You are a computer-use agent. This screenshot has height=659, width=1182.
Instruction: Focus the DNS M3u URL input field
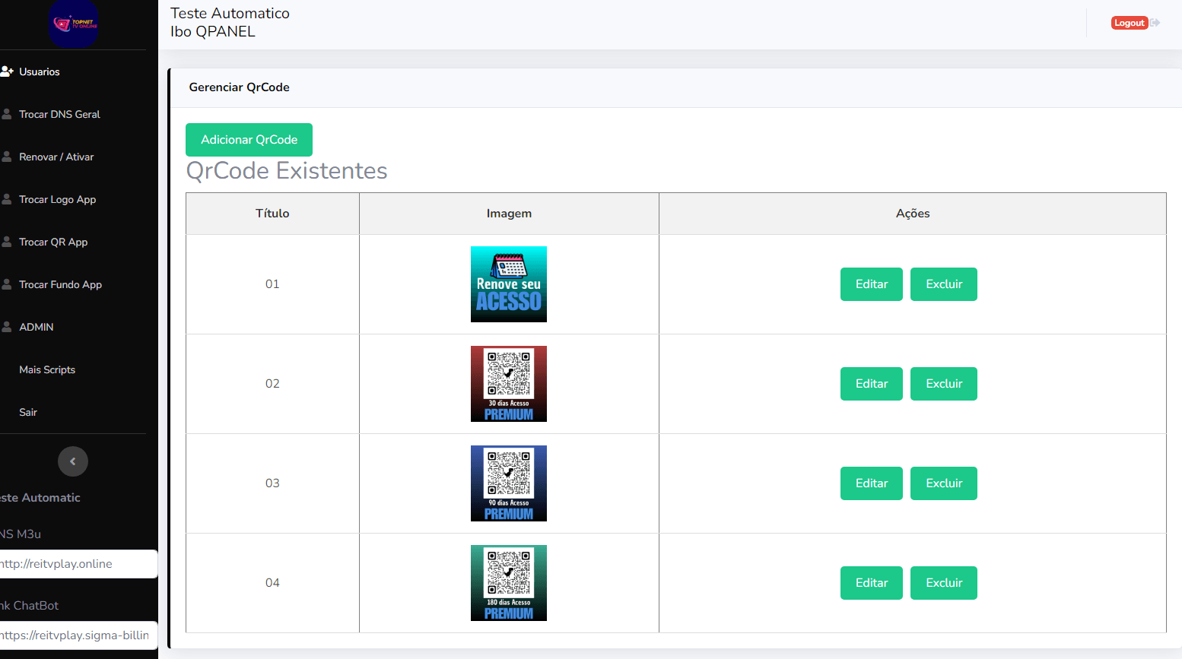(76, 564)
